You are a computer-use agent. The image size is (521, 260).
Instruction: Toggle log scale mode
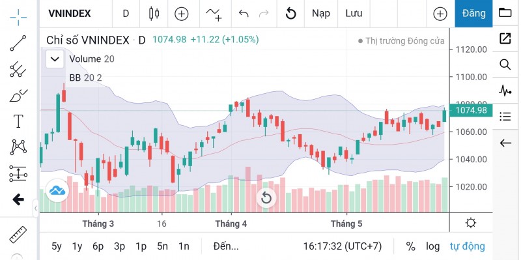coord(432,246)
